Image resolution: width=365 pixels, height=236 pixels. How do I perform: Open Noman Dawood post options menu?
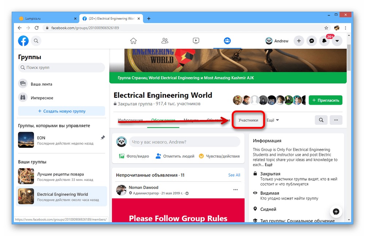tap(235, 190)
